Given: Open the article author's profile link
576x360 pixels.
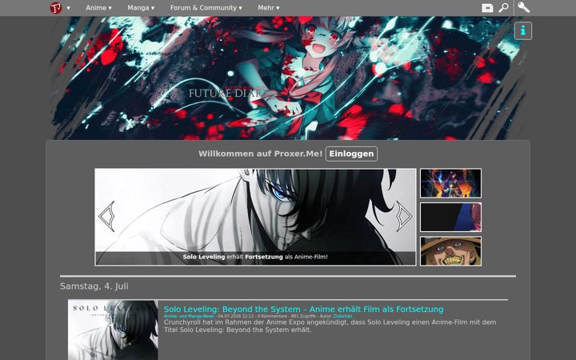Looking at the screenshot, I should [342, 316].
